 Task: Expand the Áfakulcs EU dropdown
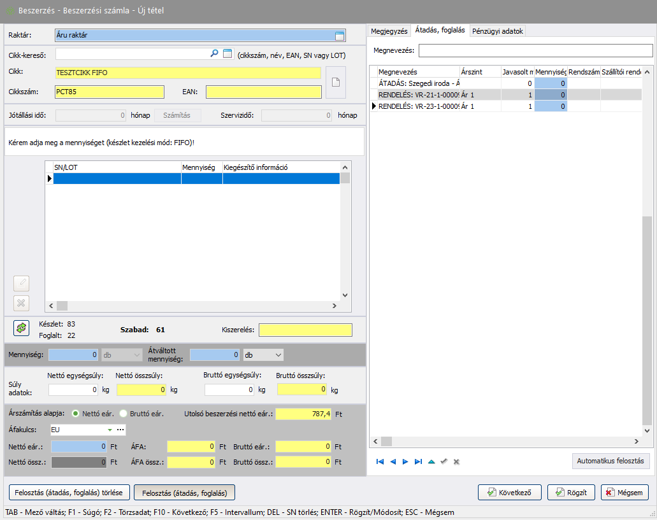110,430
